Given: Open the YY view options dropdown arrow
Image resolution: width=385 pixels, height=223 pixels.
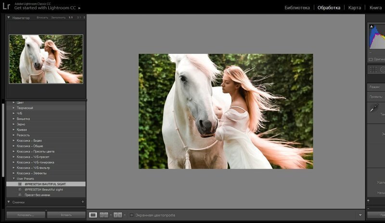Looking at the screenshot, I should (x=125, y=215).
